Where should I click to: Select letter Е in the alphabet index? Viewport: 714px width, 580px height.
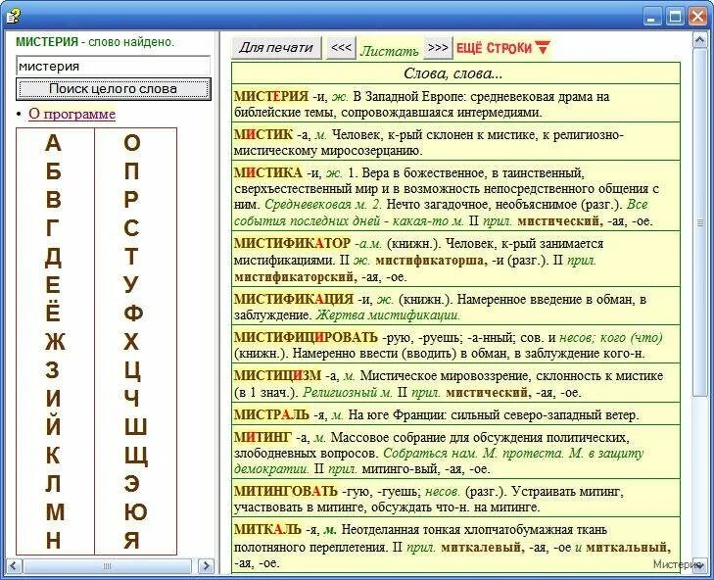(x=53, y=285)
